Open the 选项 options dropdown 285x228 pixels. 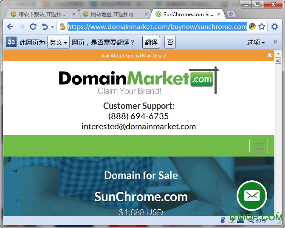[256, 43]
